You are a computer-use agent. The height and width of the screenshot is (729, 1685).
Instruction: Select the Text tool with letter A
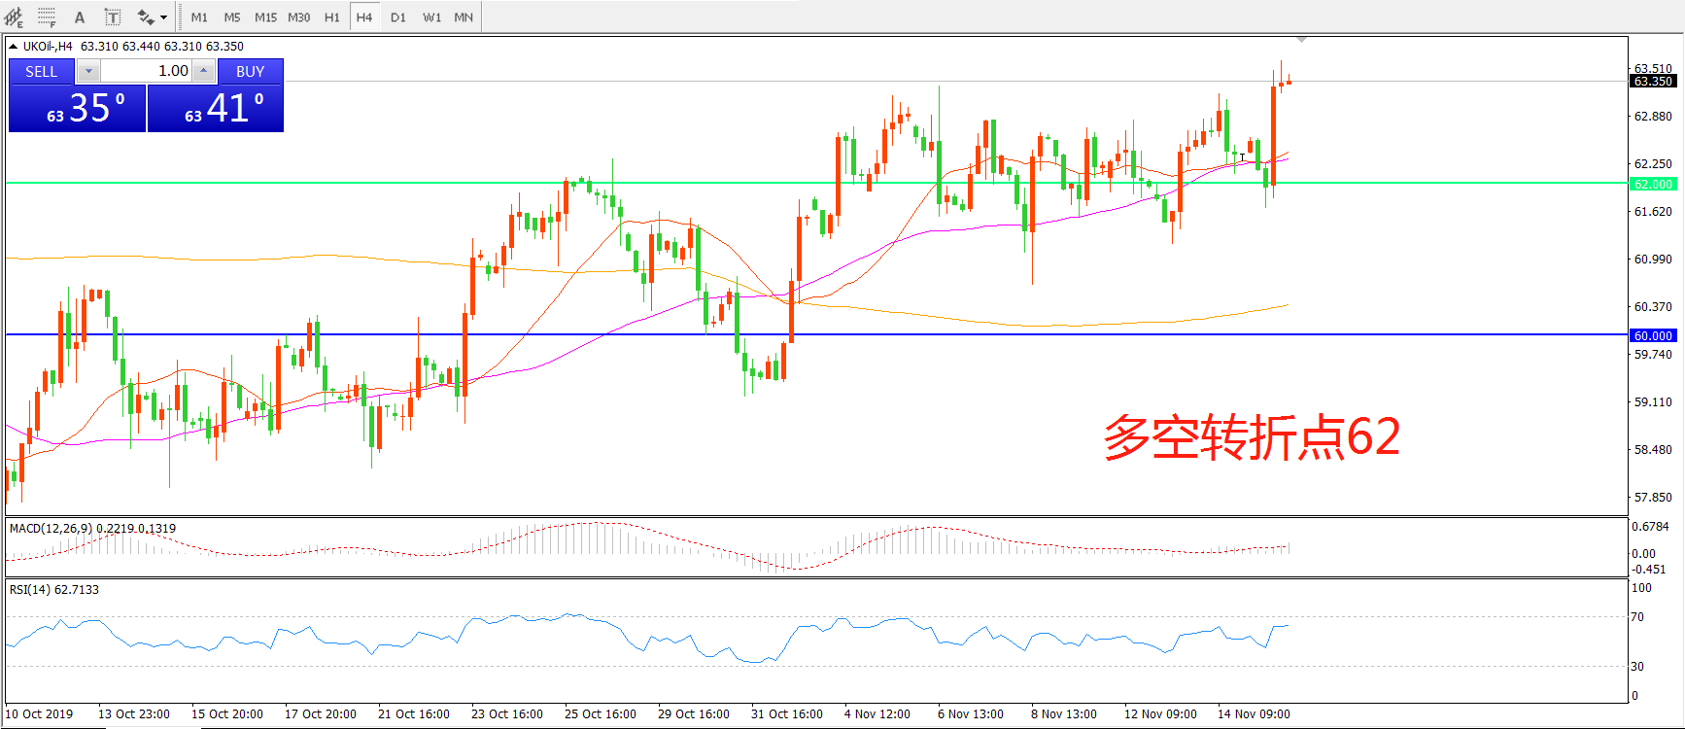coord(80,17)
